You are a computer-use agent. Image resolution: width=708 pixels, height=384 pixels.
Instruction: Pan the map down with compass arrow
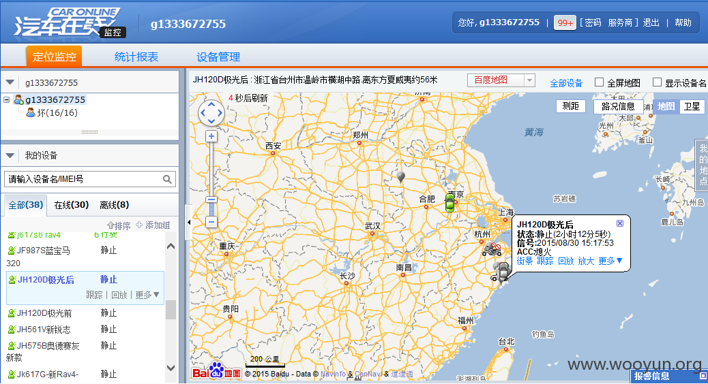tap(211, 121)
